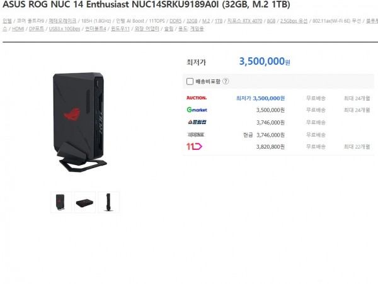Open the DDR5 spec link
378x284 pixels.
(176, 21)
